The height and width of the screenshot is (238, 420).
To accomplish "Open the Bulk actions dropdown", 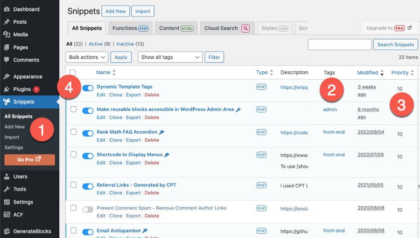I will click(87, 57).
